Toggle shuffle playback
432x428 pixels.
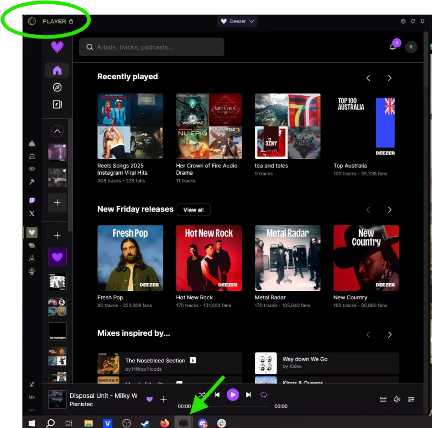click(202, 395)
